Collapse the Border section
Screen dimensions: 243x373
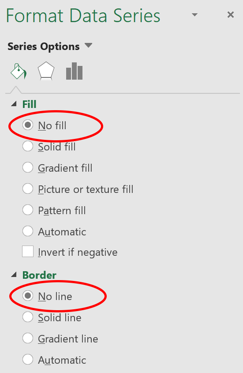point(14,275)
